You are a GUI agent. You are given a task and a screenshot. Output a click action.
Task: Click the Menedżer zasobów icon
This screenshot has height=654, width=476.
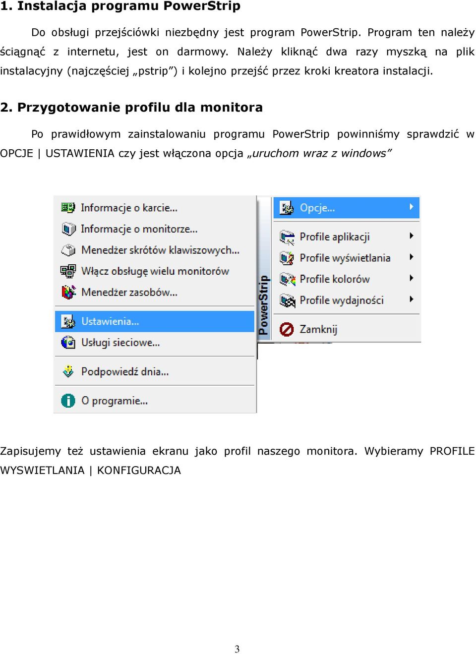[68, 293]
